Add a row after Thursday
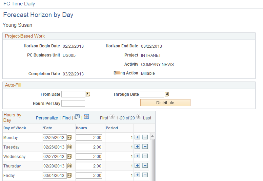Viewport: 263px width, 181px height. pos(137,165)
